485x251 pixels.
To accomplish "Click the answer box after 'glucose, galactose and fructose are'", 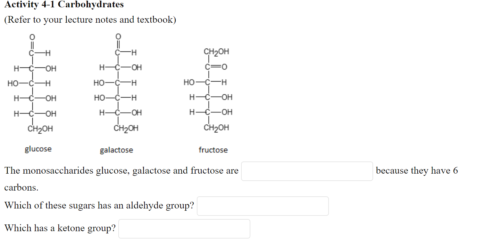I will pyautogui.click(x=306, y=171).
